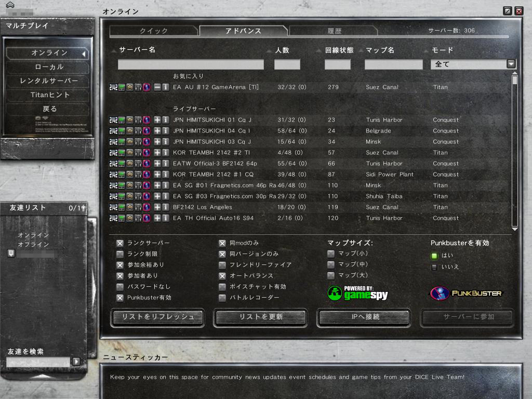Click friend search go arrow button
Screen dimensions: 532x399
76,362
